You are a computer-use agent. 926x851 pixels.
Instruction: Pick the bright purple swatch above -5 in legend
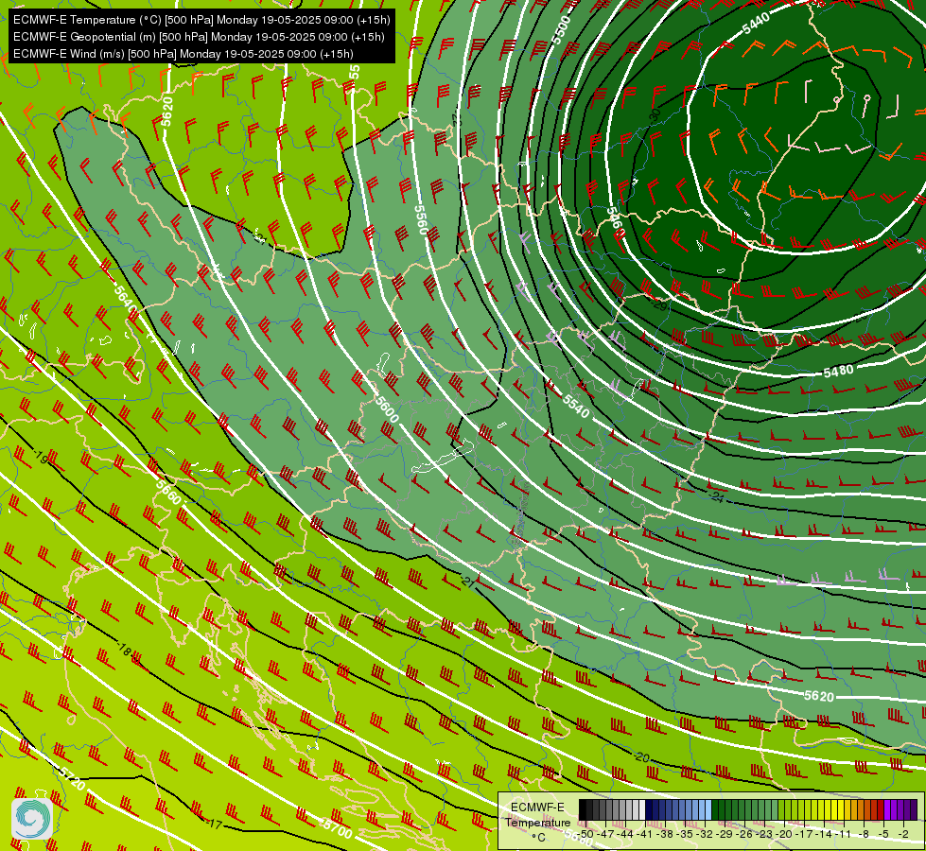tap(887, 809)
